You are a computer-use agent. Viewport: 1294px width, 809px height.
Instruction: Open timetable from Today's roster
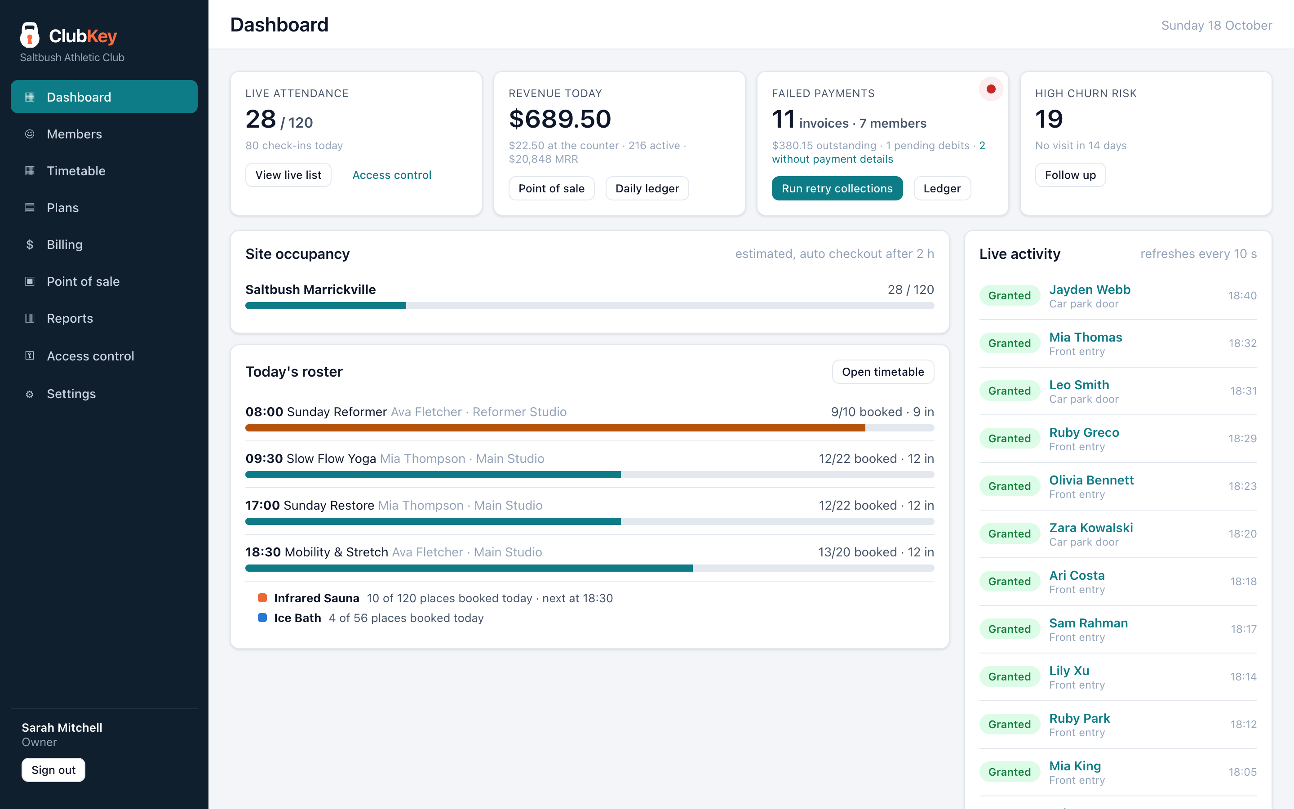pos(883,372)
